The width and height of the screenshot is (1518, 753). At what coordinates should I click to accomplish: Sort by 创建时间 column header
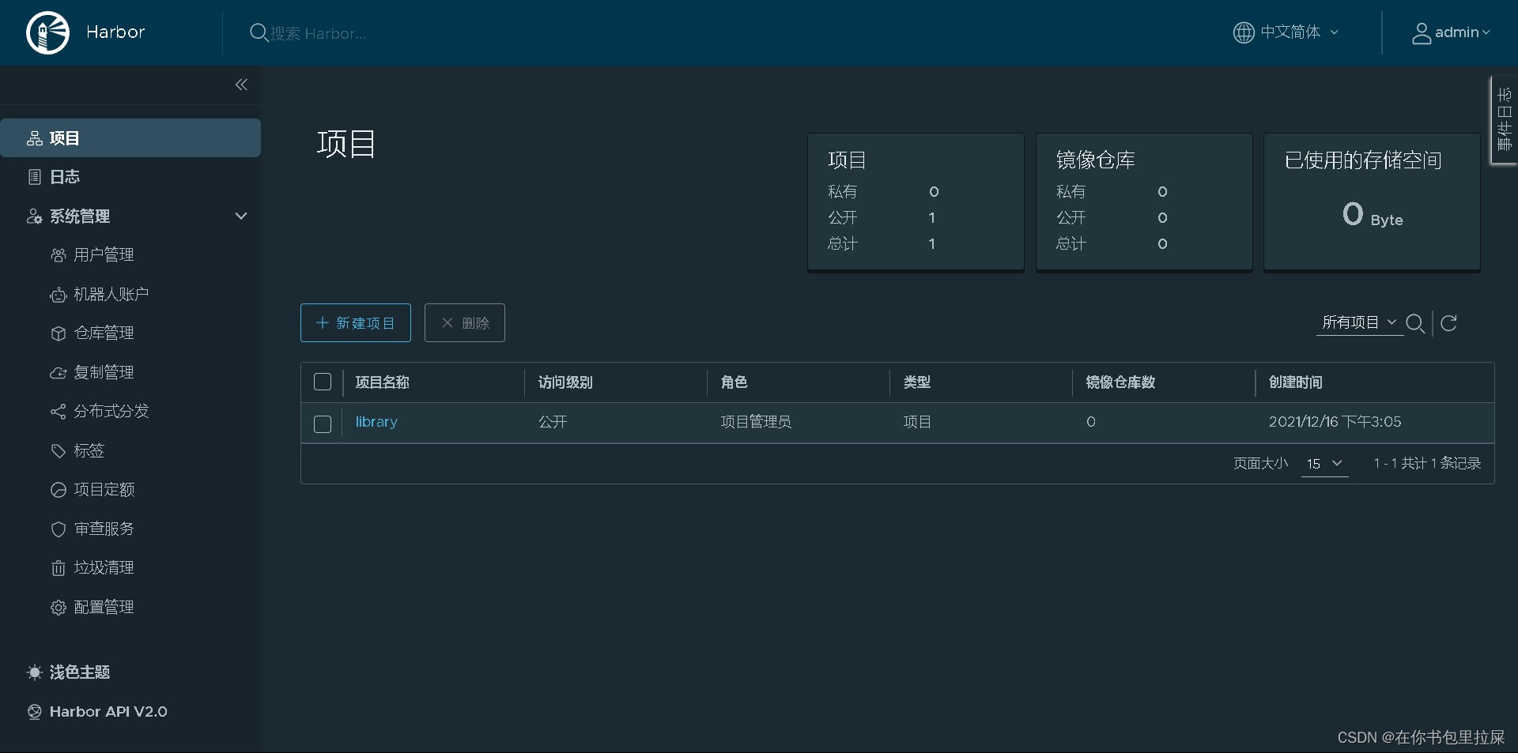pos(1296,382)
